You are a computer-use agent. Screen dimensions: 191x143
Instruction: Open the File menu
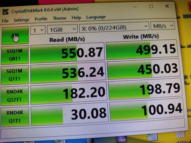pyautogui.click(x=5, y=21)
